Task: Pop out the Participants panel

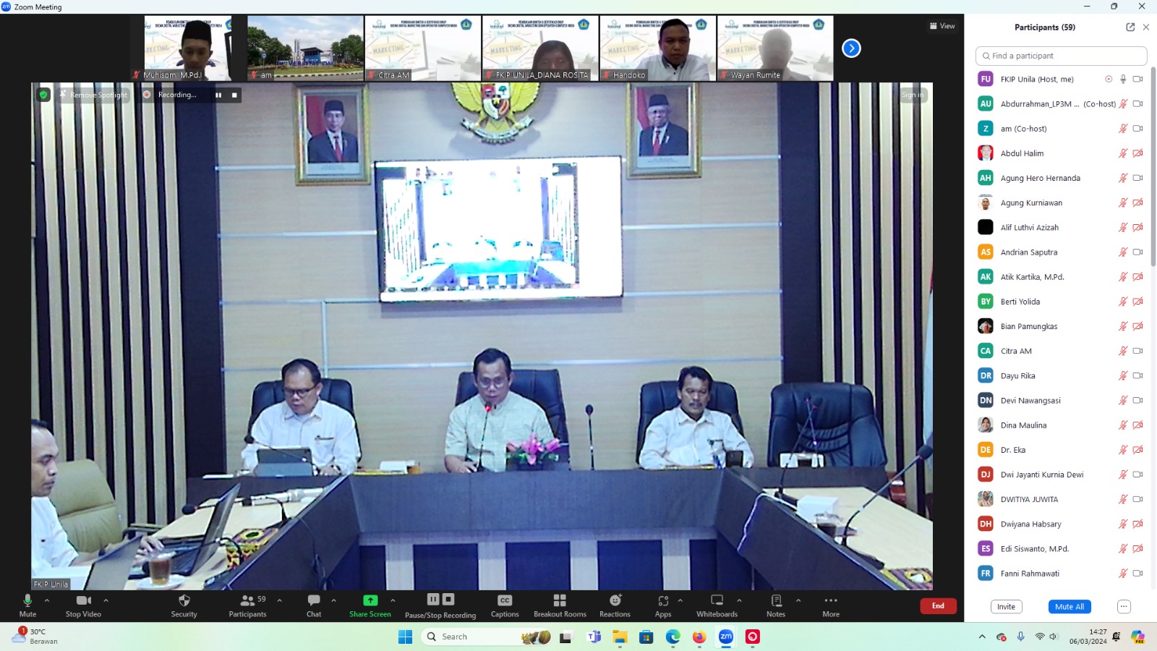Action: pyautogui.click(x=1130, y=27)
